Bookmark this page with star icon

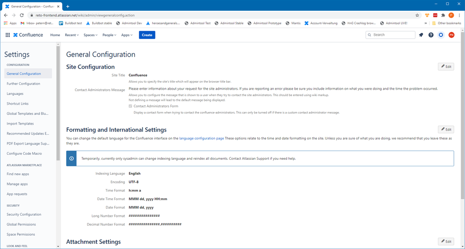click(417, 15)
